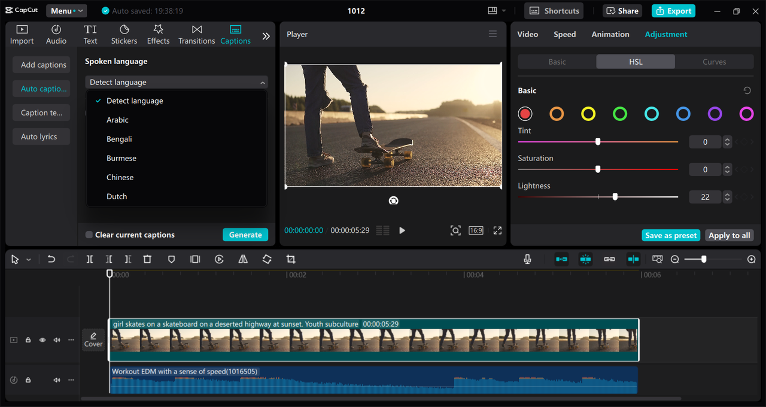Image resolution: width=766 pixels, height=407 pixels.
Task: Zoom in the timeline with plus icon
Action: [752, 259]
